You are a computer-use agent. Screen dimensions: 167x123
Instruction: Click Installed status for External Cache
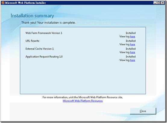131,49
